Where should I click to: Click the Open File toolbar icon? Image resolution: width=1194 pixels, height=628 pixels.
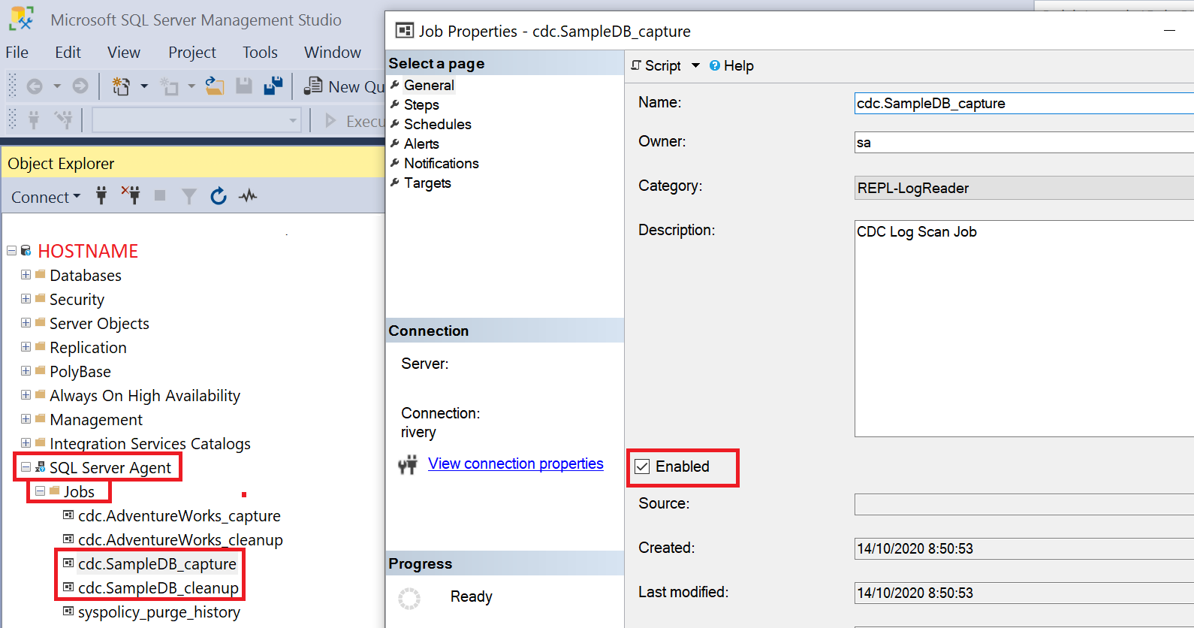(215, 86)
